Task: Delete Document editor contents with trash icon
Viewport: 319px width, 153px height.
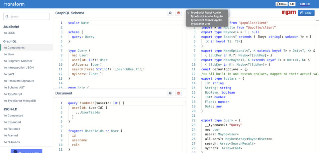Action: (x=178, y=93)
